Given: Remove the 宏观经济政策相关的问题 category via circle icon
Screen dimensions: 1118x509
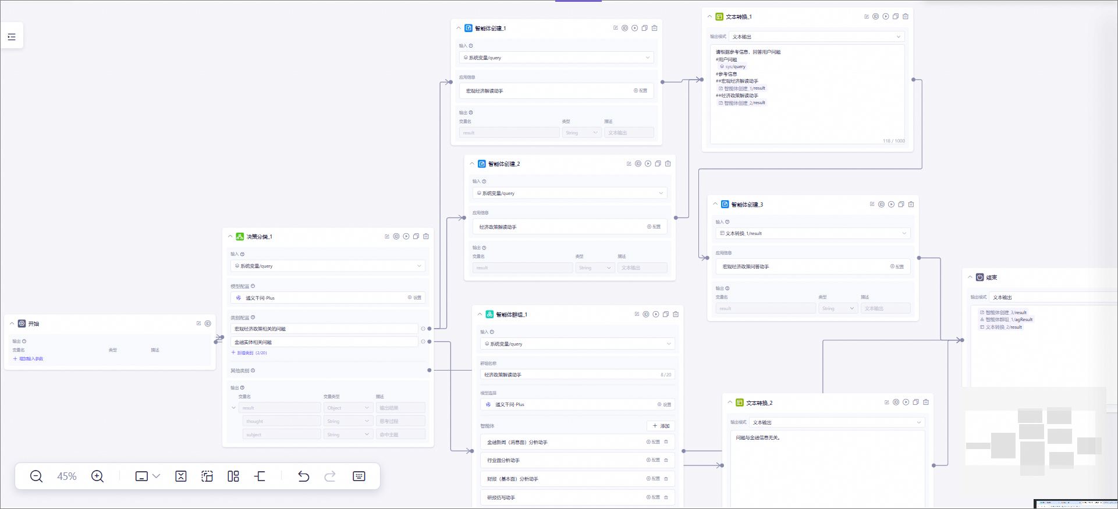Looking at the screenshot, I should (423, 329).
